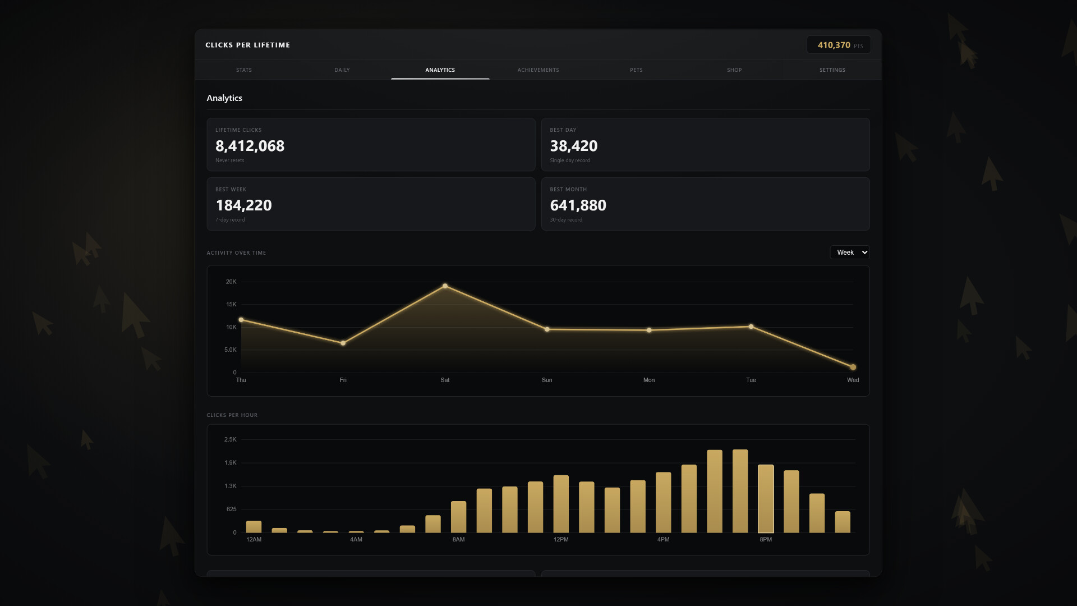Click the 8AM bar in Clicks Per Hour
This screenshot has height=606, width=1077.
pos(459,517)
